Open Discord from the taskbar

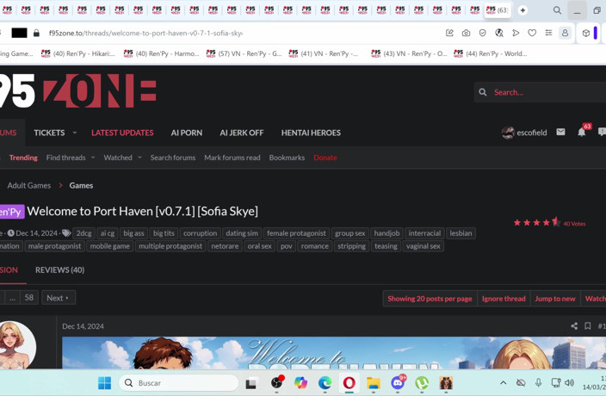coord(398,383)
